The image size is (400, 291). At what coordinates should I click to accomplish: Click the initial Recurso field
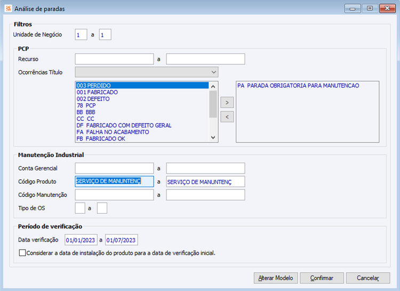tap(114, 59)
